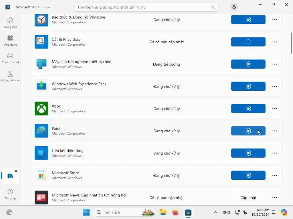
Task: Open File Explorer from the taskbar
Action: [163, 212]
